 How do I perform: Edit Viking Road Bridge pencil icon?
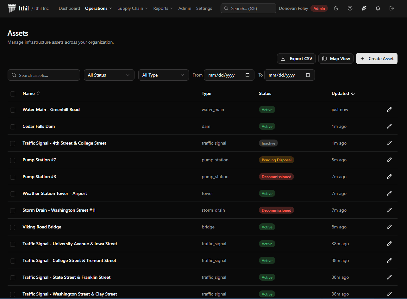pyautogui.click(x=389, y=227)
